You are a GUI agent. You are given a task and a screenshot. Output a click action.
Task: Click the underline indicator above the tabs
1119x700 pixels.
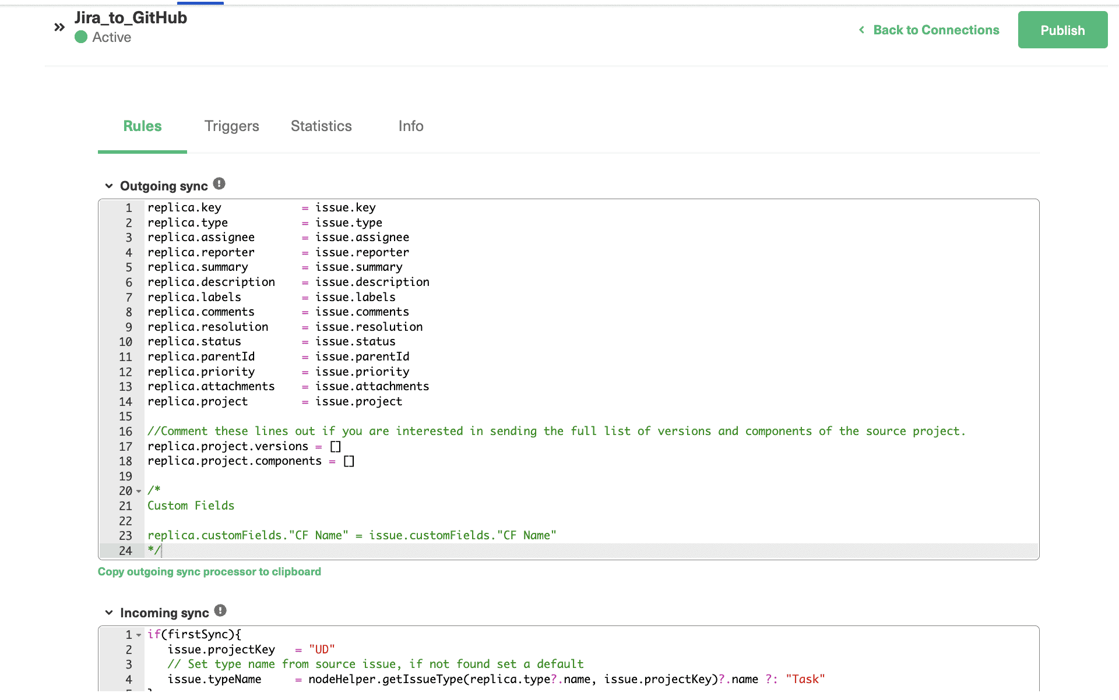pyautogui.click(x=200, y=2)
